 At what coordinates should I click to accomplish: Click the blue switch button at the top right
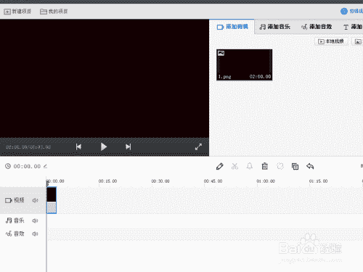tap(351, 11)
